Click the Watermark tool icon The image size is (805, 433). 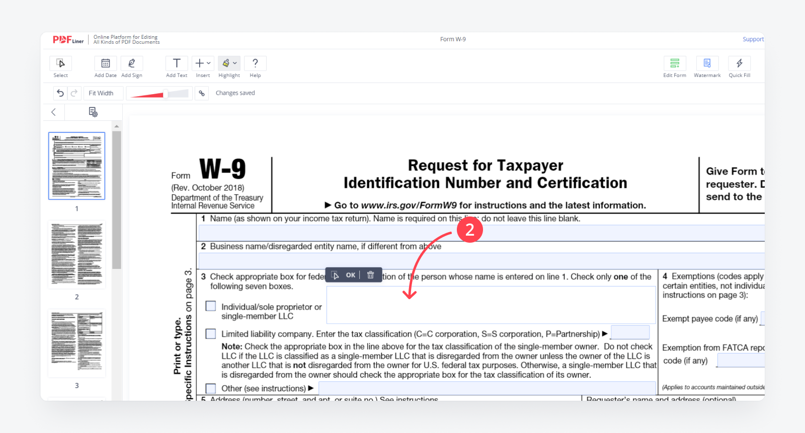(x=707, y=63)
